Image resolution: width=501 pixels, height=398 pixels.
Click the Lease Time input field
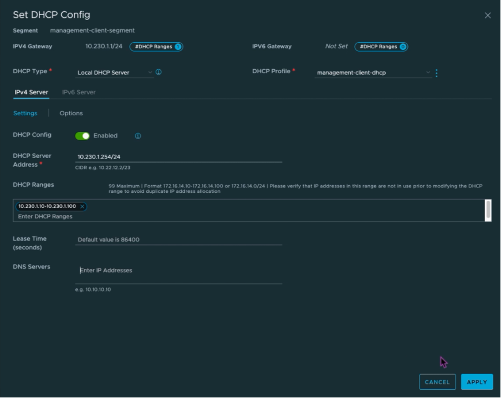coord(178,239)
